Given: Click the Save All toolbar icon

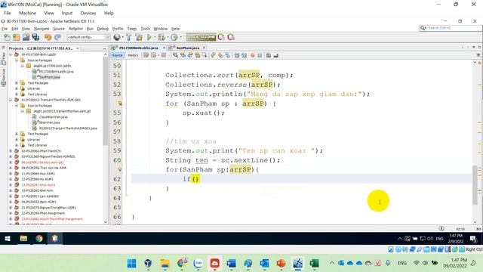Looking at the screenshot, I should click(35, 37).
